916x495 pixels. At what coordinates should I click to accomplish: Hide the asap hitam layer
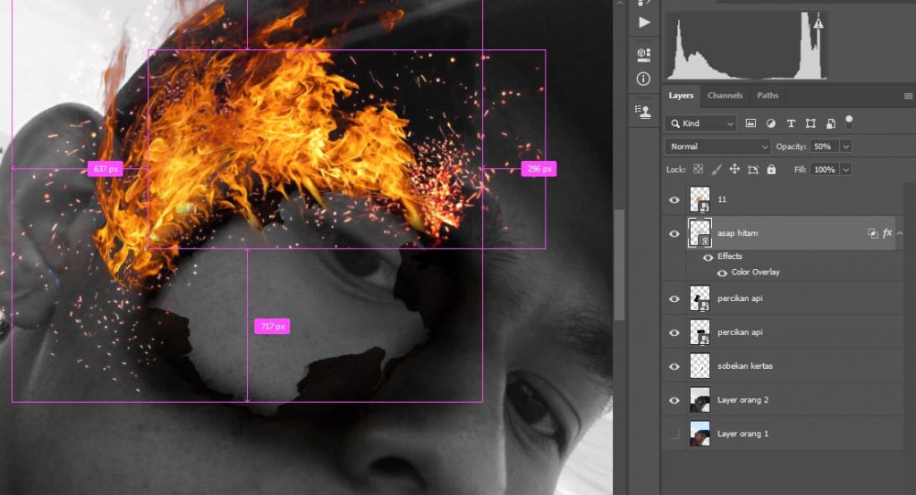point(674,233)
